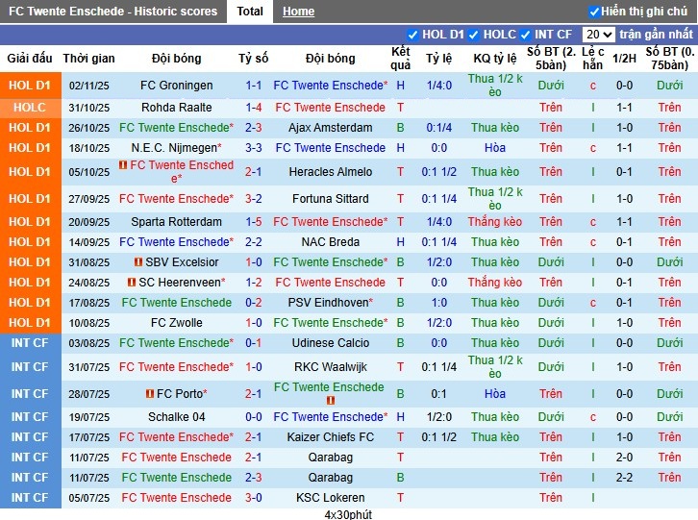
Task: Click the Kết quả column header
Action: (400, 59)
